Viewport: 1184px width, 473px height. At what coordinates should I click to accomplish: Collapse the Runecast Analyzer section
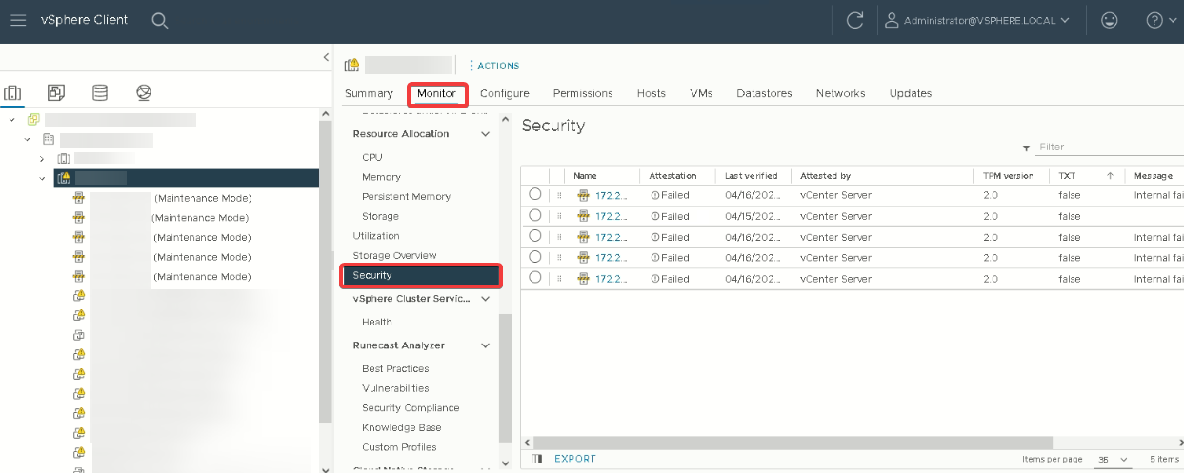point(486,345)
